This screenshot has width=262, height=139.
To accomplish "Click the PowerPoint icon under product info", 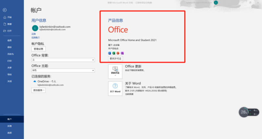I will pos(118,53).
